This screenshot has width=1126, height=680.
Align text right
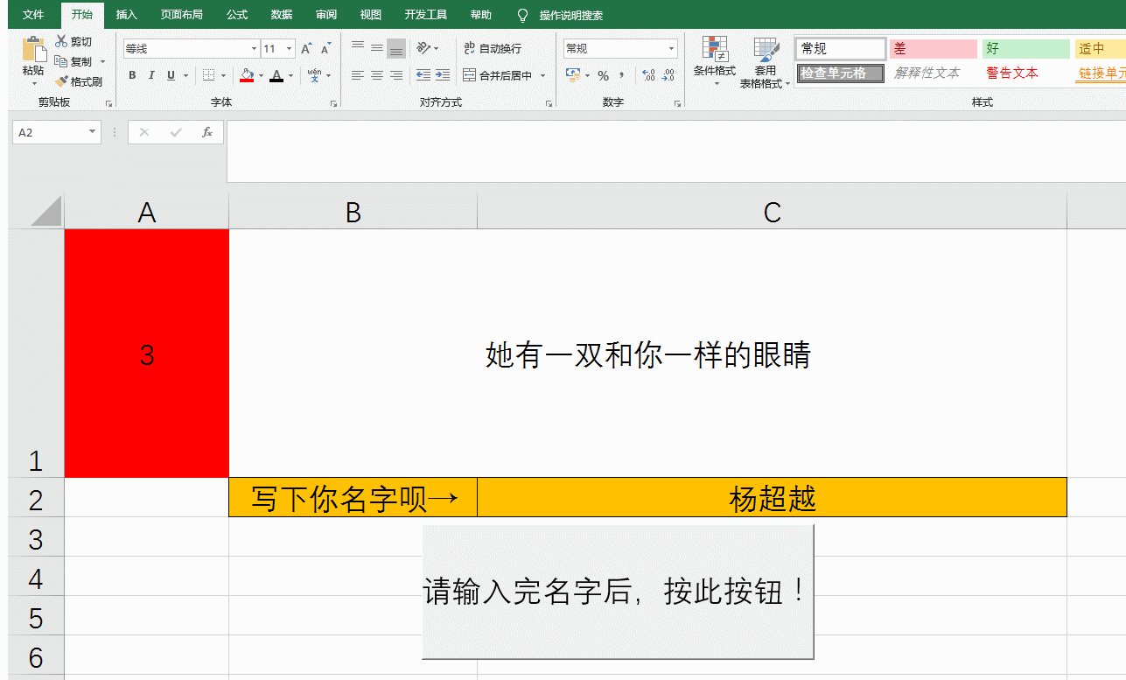pos(395,75)
